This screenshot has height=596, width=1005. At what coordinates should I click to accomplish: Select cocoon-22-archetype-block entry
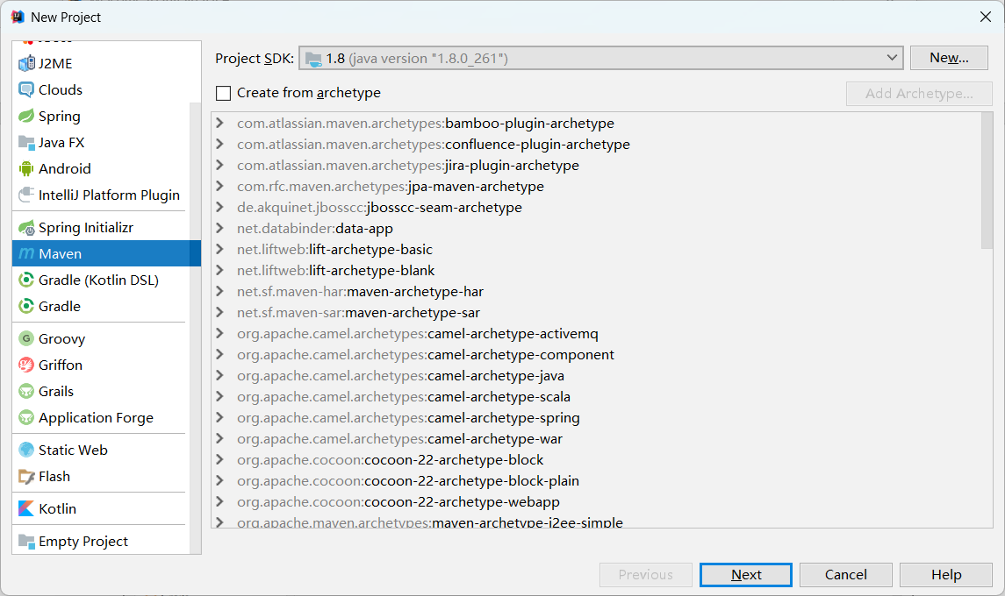point(390,459)
